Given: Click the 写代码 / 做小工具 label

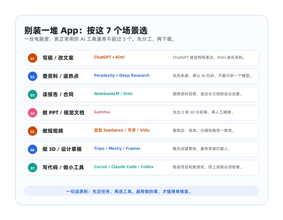Looking at the screenshot, I should 63,167.
